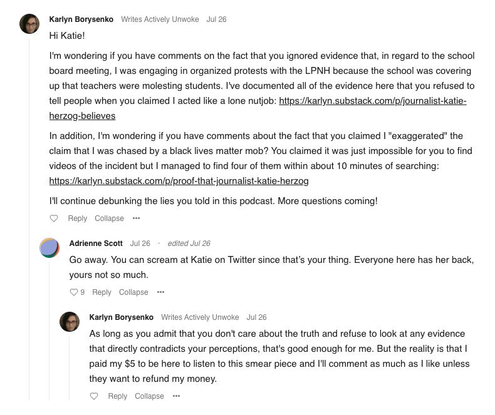Click Adrienne Scott's profile avatar
495x415 pixels.
click(49, 248)
